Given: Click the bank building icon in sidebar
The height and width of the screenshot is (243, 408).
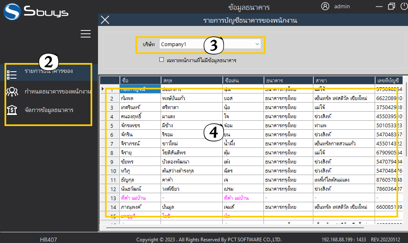Looking at the screenshot, I should tap(12, 110).
